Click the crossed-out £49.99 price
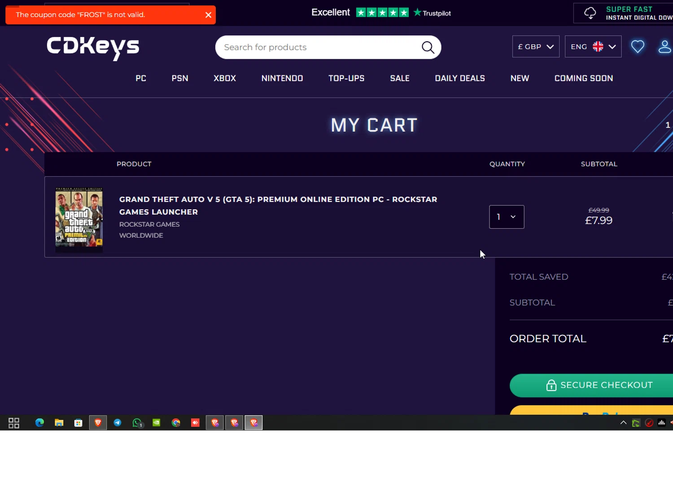This screenshot has width=673, height=481. point(599,210)
